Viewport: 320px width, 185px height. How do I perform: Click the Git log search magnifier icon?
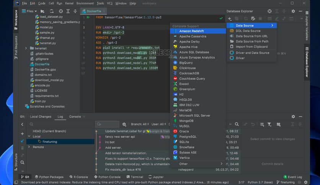237,124
